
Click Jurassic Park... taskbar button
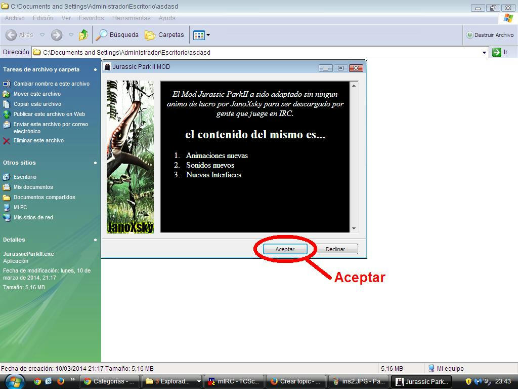[421, 381]
